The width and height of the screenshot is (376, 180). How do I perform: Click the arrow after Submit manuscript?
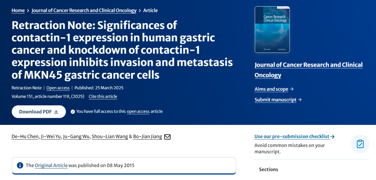(x=300, y=100)
